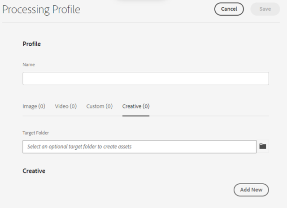287x208 pixels.
Task: Click the placeholder text about optional target folder
Action: click(x=79, y=147)
